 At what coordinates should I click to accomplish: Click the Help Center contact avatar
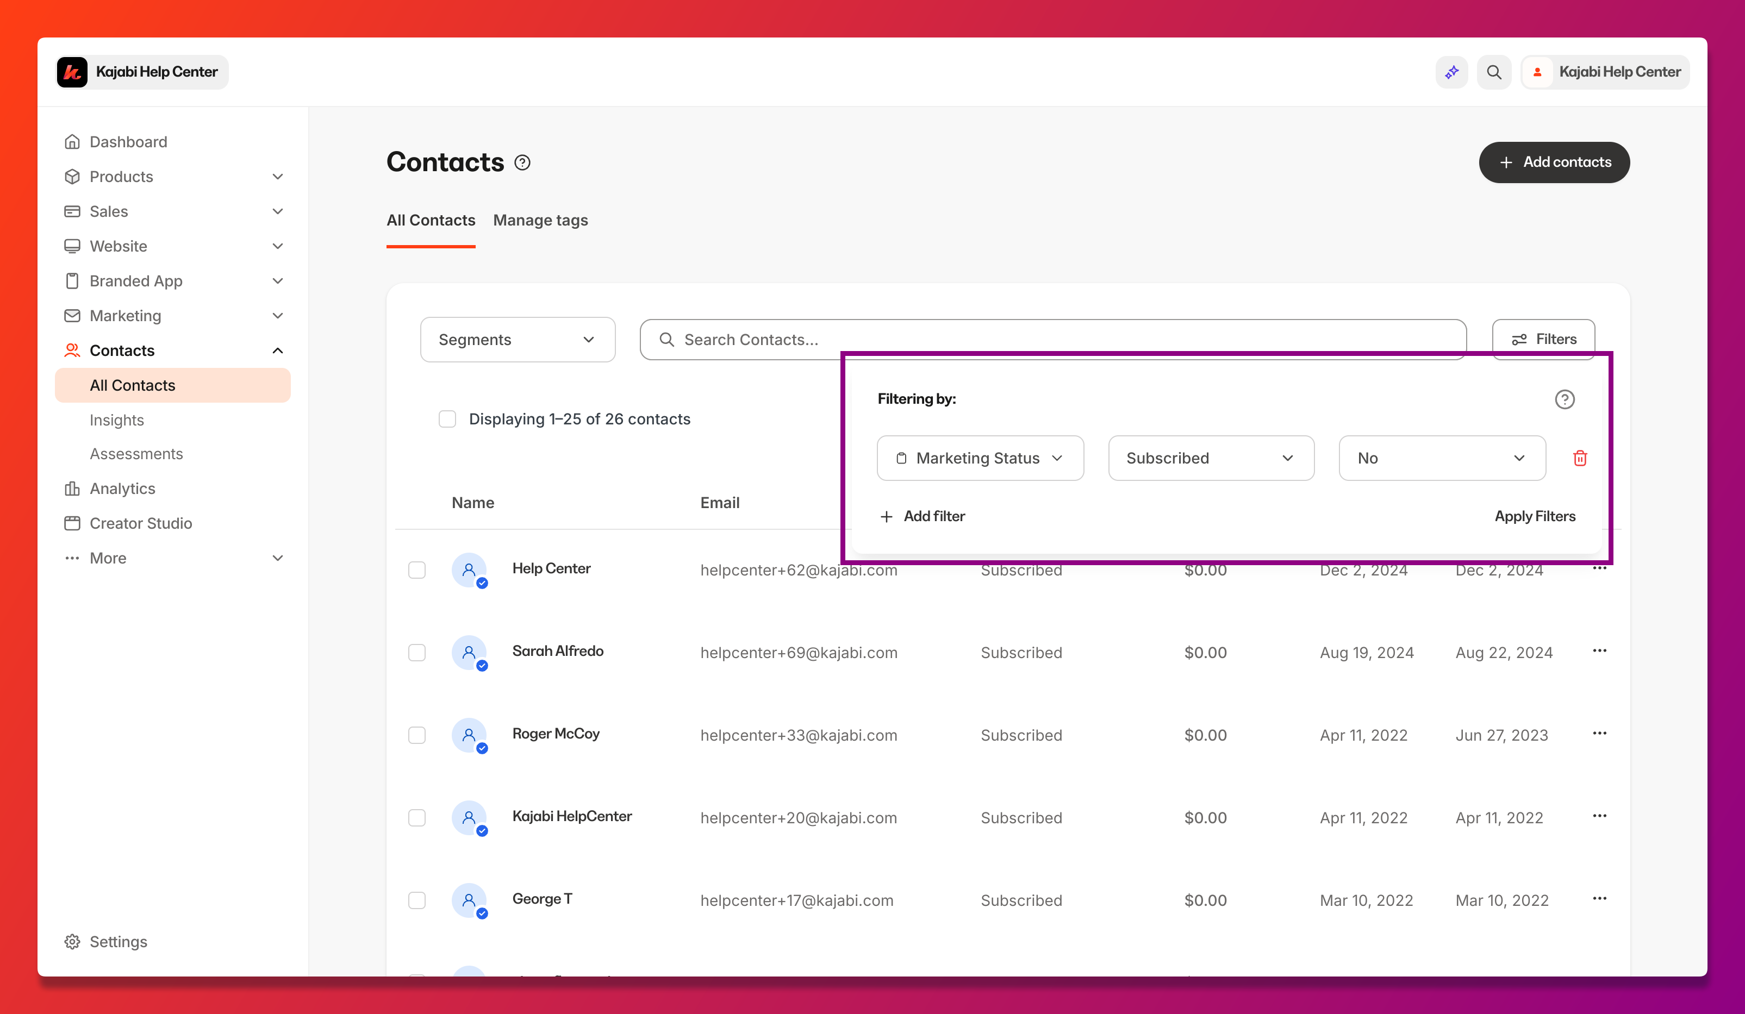(470, 571)
